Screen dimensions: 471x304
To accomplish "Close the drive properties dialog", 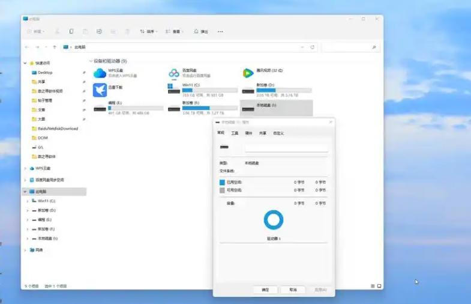I will pos(331,122).
